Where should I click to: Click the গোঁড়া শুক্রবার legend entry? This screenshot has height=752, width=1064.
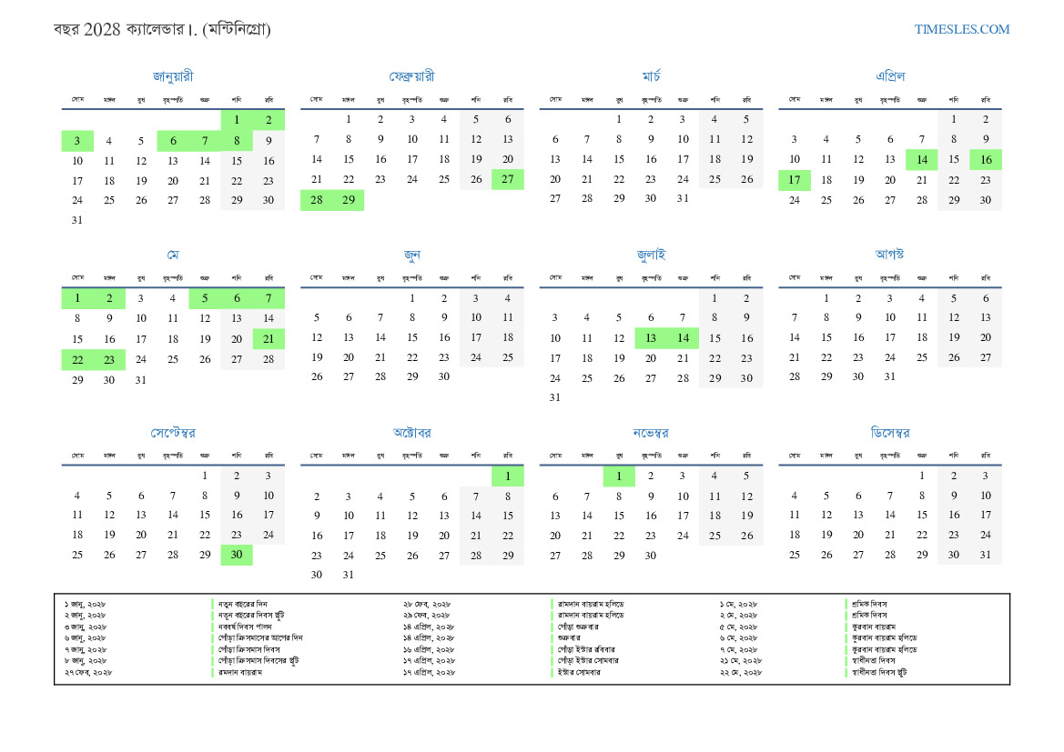(578, 627)
